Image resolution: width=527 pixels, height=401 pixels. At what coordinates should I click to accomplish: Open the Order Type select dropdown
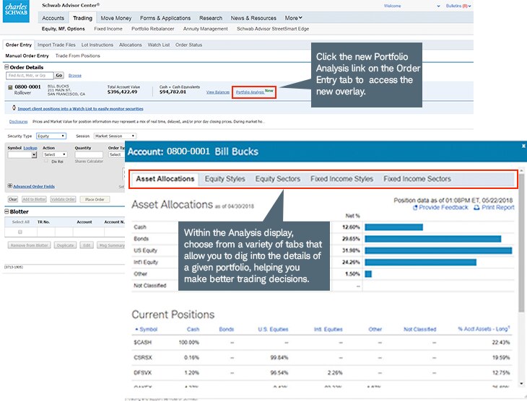point(116,154)
